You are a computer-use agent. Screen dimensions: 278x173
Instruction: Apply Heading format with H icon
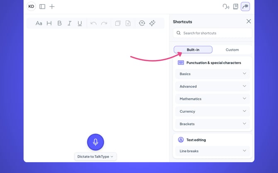point(49,23)
